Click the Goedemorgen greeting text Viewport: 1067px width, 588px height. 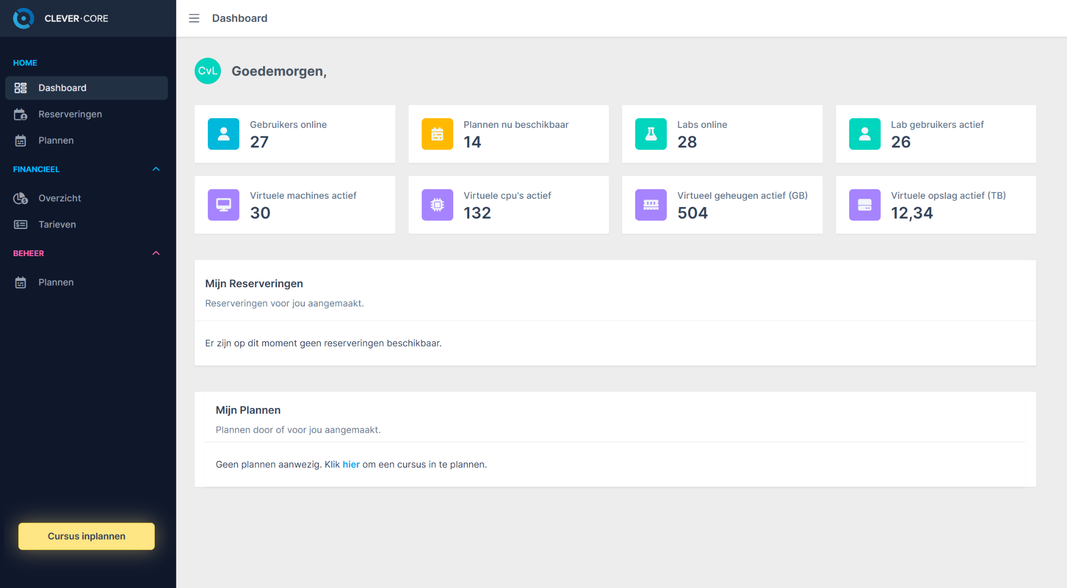(279, 71)
